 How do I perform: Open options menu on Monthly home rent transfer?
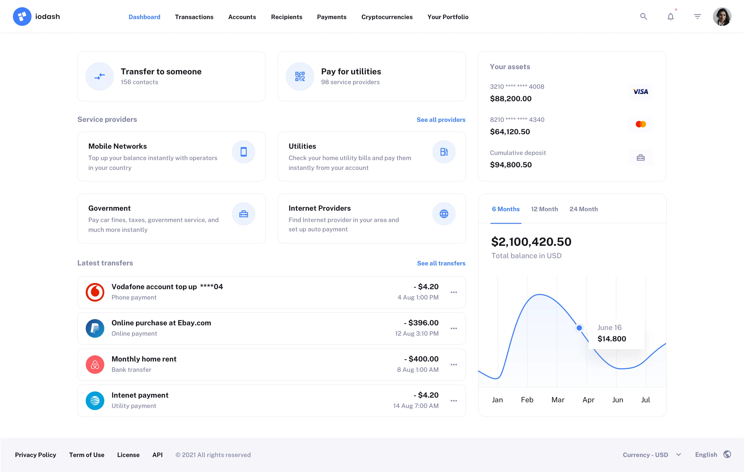454,365
